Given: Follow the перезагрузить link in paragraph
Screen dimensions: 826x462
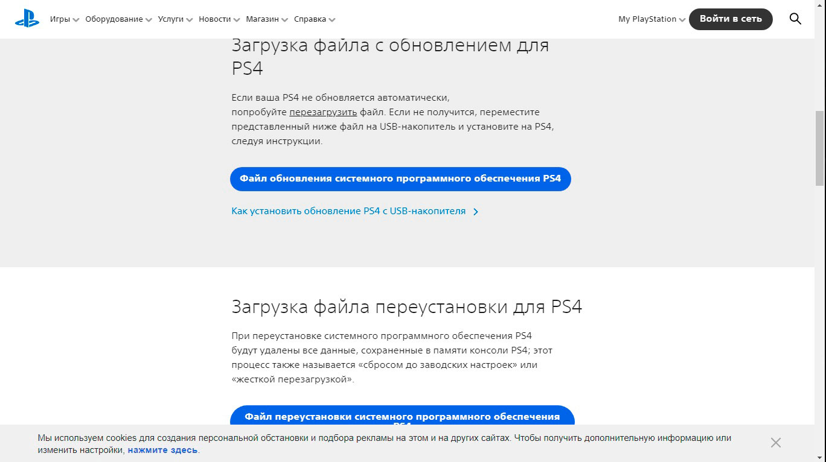Looking at the screenshot, I should [323, 112].
